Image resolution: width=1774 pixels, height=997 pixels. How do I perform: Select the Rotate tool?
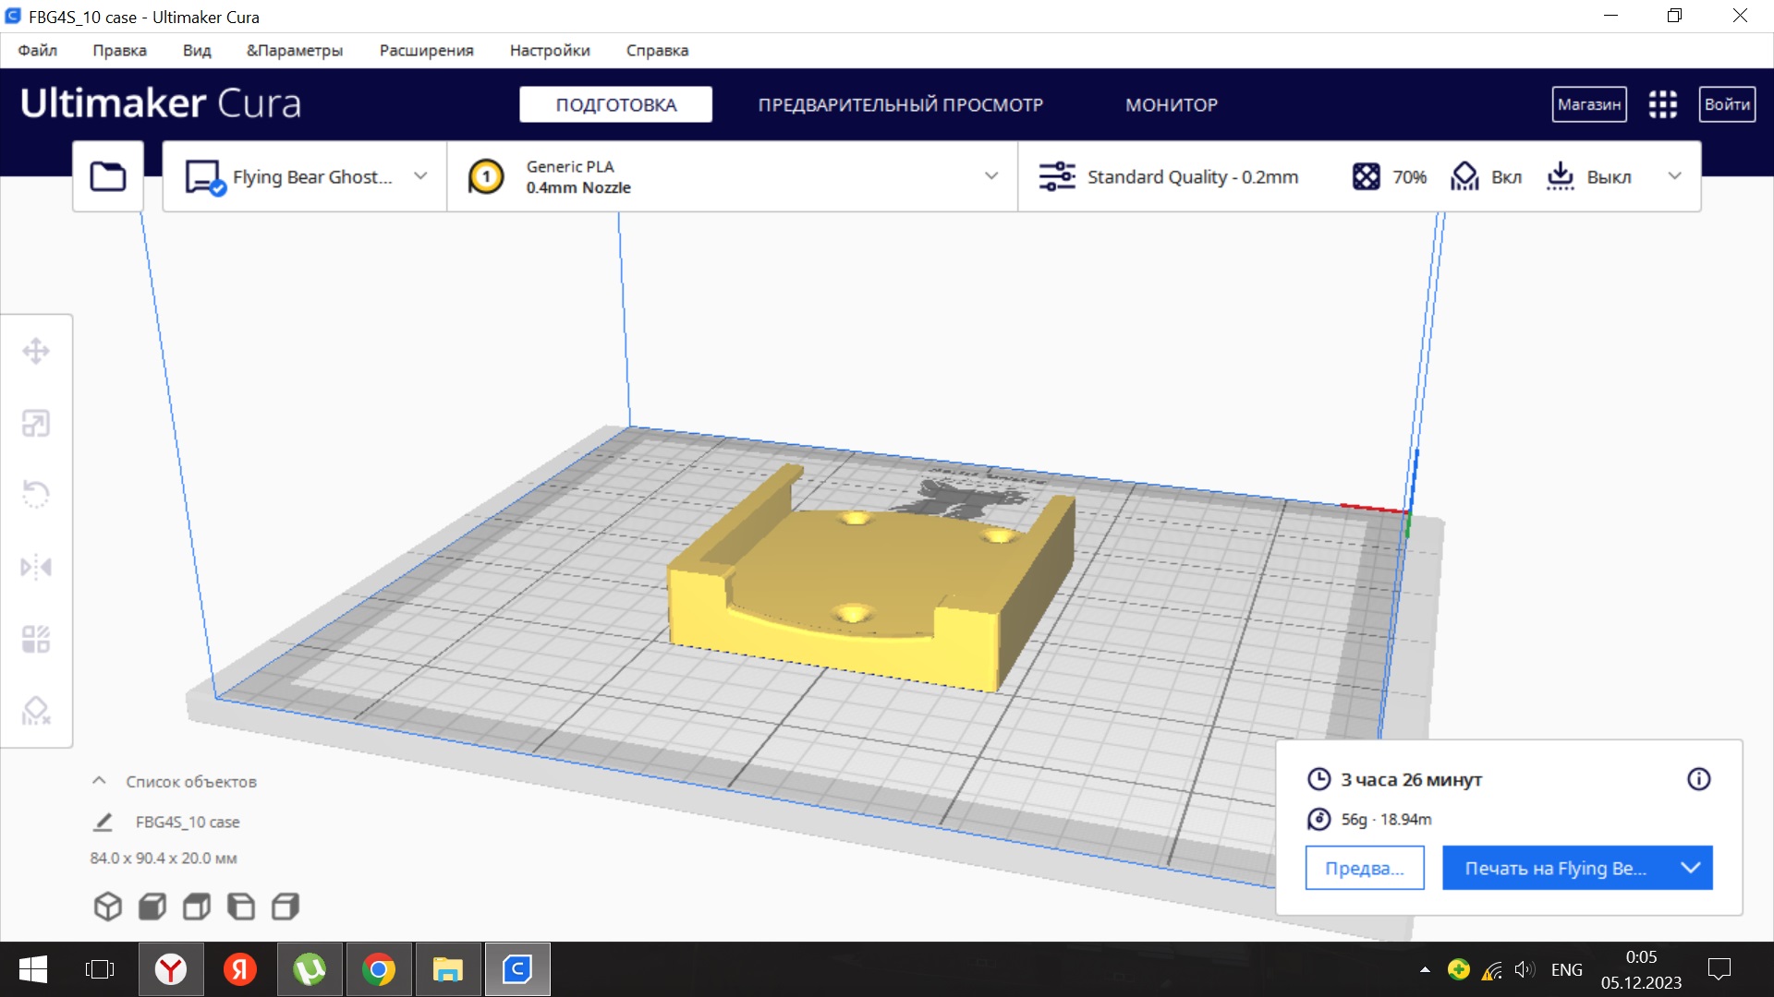click(x=36, y=494)
